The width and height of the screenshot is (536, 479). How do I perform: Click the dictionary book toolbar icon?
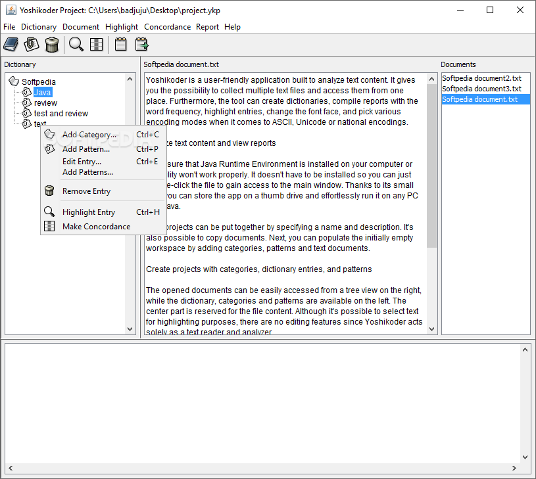pyautogui.click(x=11, y=45)
